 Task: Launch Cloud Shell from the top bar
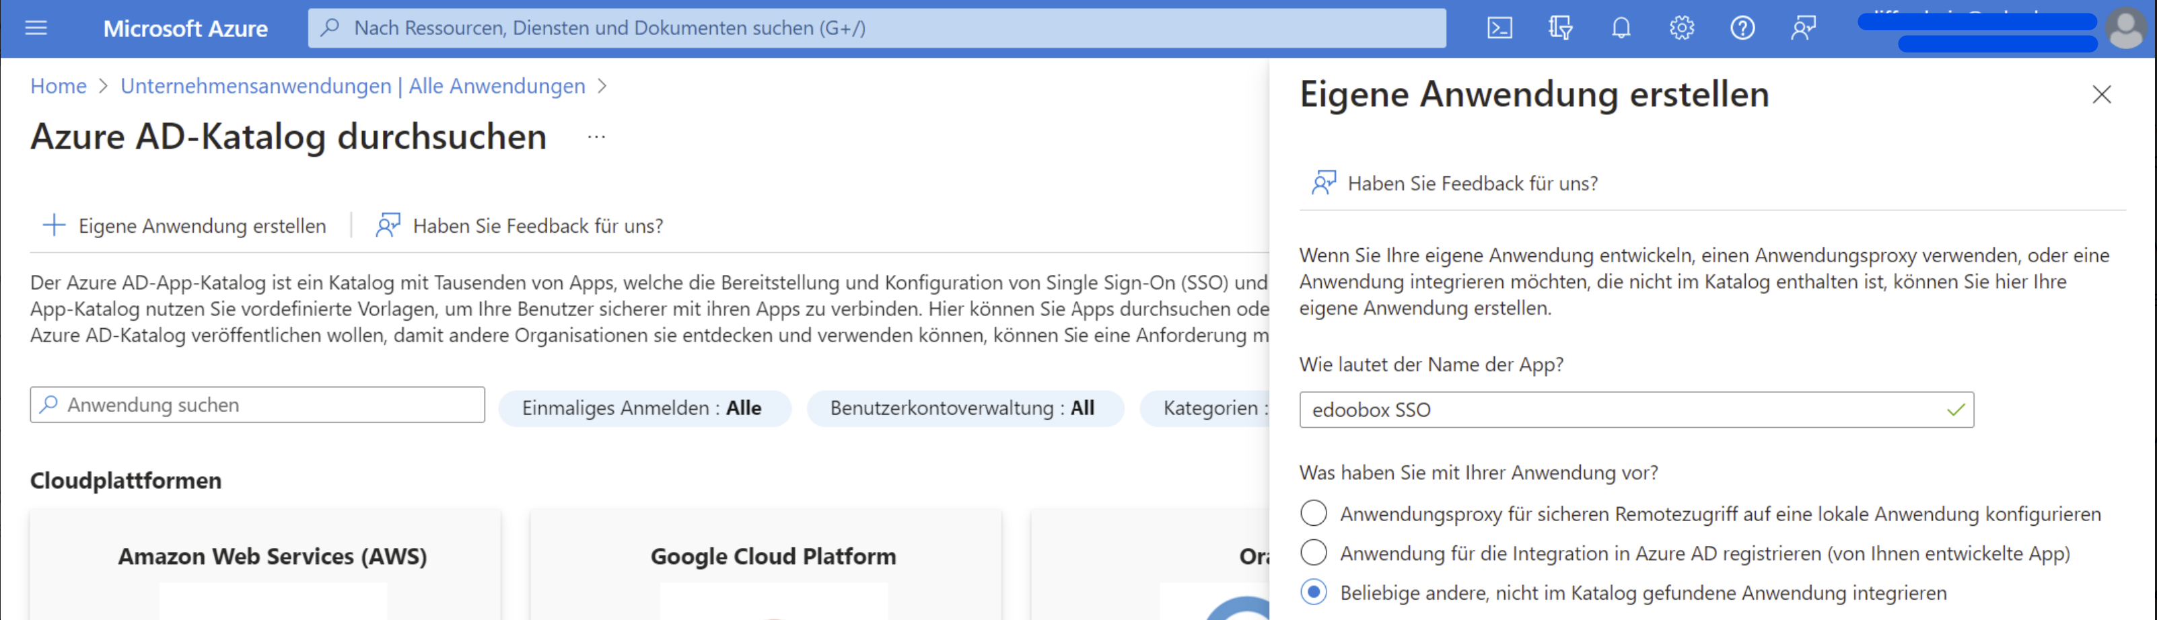click(1499, 28)
